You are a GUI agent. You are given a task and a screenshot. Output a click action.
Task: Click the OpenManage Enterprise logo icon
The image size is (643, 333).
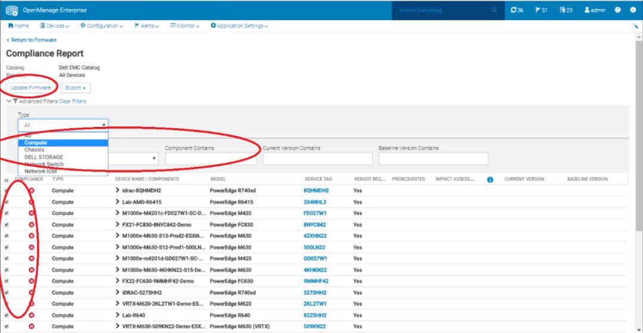pos(11,10)
